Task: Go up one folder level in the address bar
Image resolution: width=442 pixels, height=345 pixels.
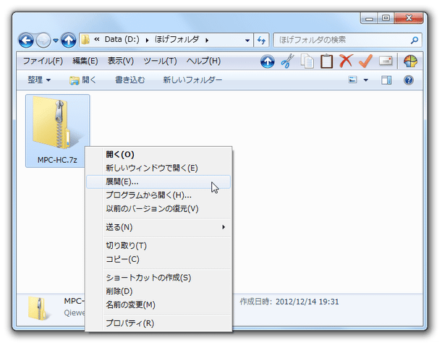Action: (69, 40)
